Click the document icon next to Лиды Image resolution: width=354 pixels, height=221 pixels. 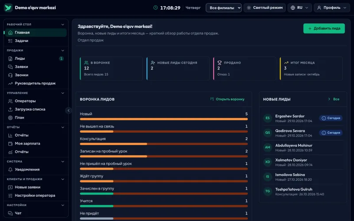tap(10, 59)
